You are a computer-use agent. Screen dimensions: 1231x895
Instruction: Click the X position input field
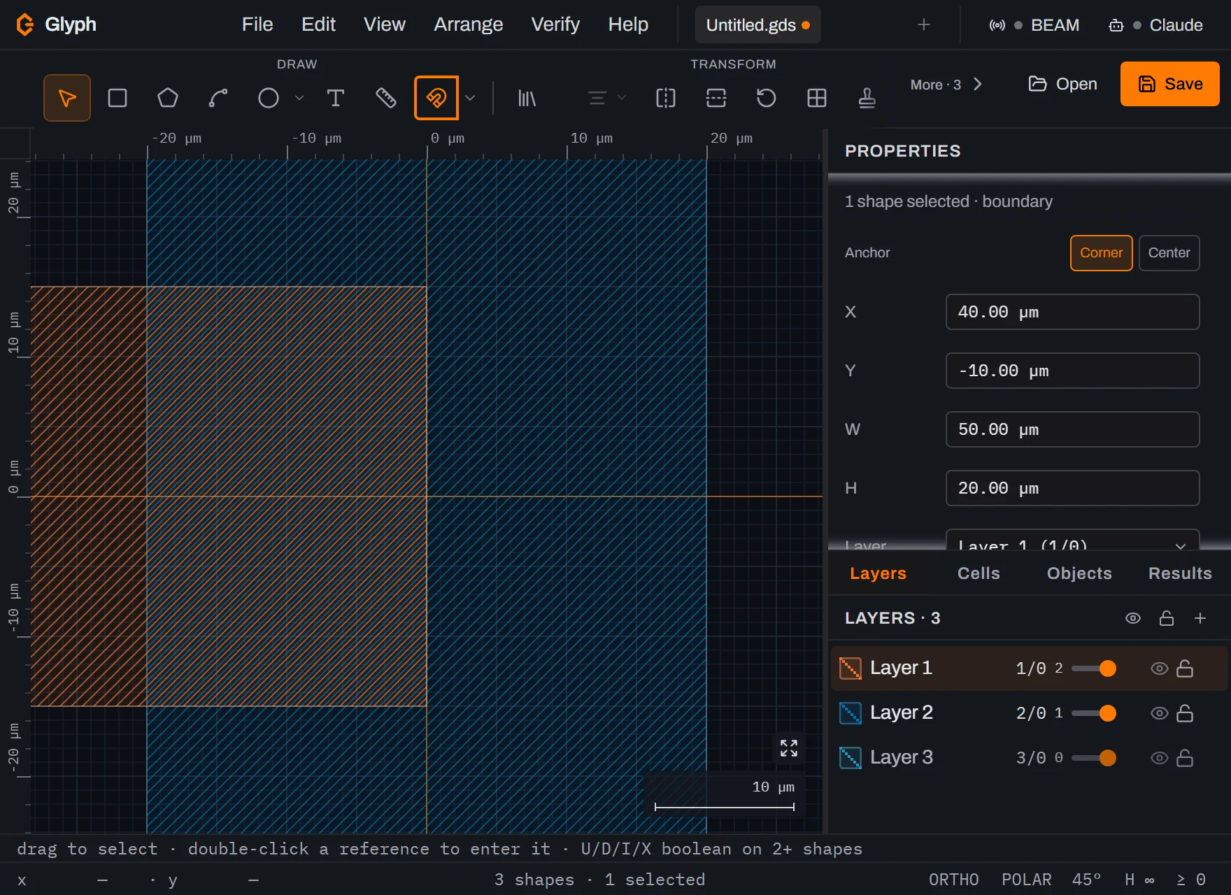tap(1072, 312)
